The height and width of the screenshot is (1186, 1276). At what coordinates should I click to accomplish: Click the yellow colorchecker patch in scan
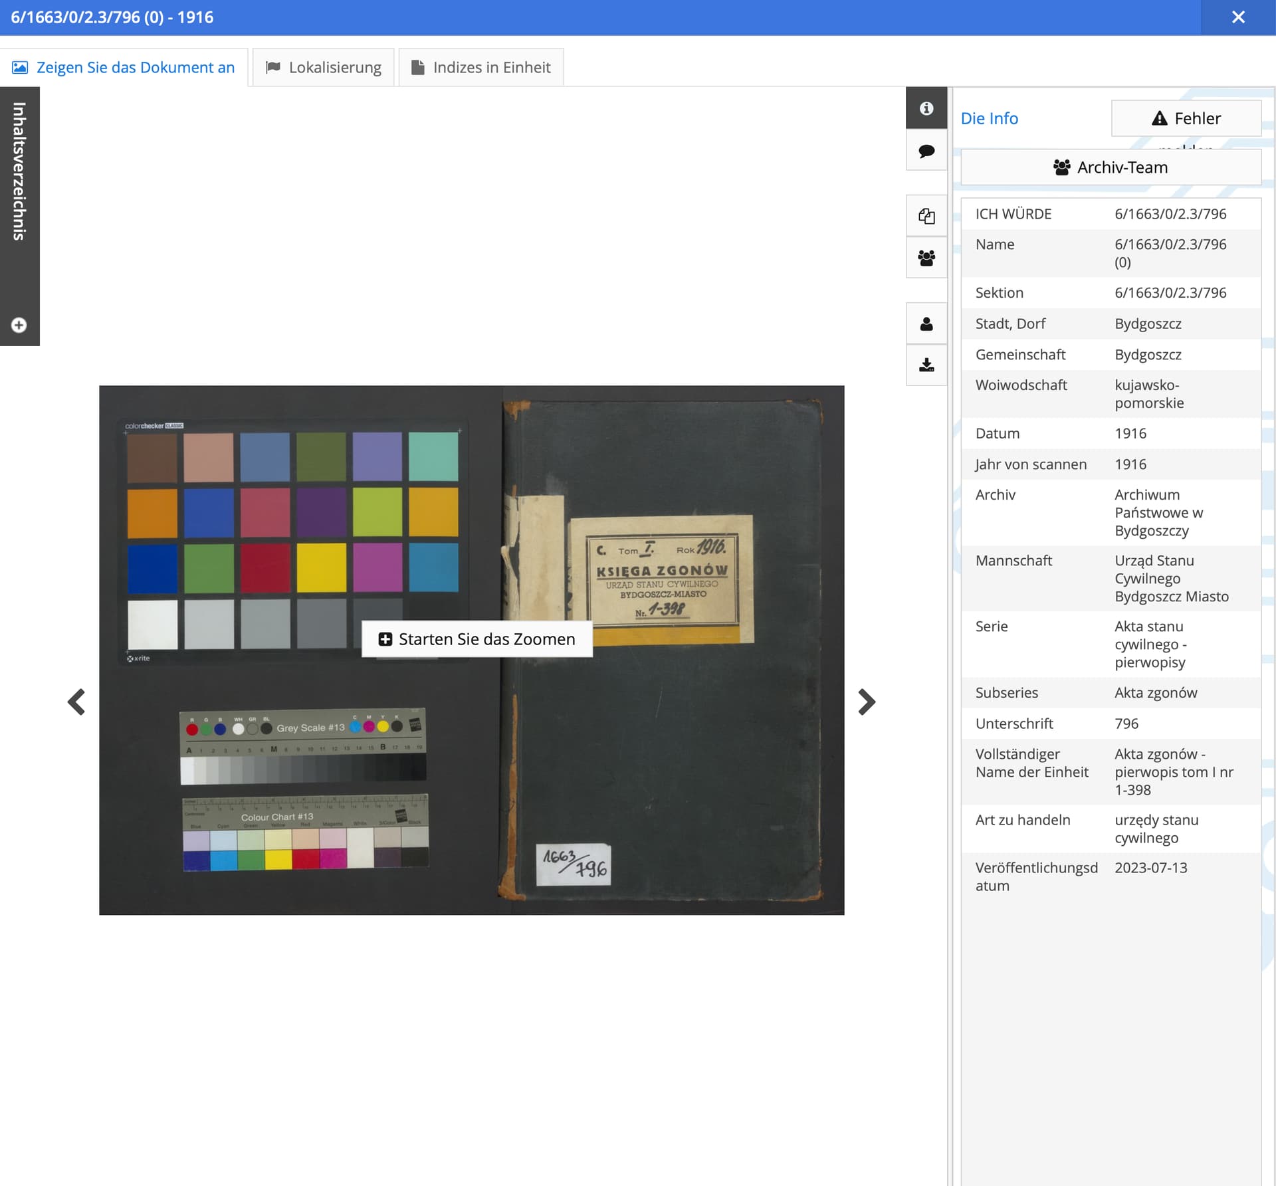click(321, 568)
